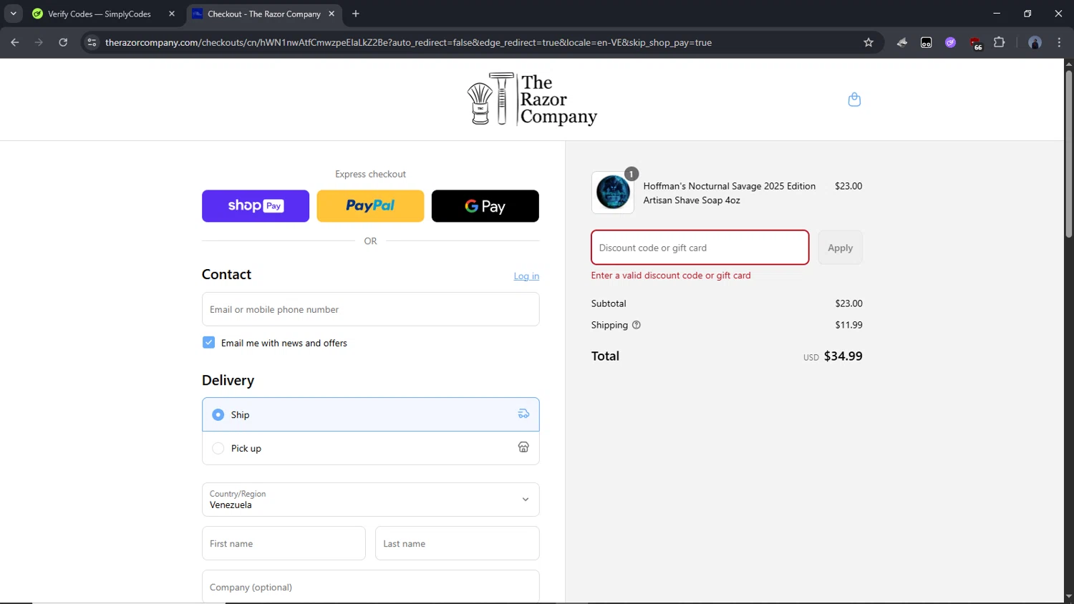Open a new browser tab
This screenshot has height=604, width=1074.
coord(356,14)
